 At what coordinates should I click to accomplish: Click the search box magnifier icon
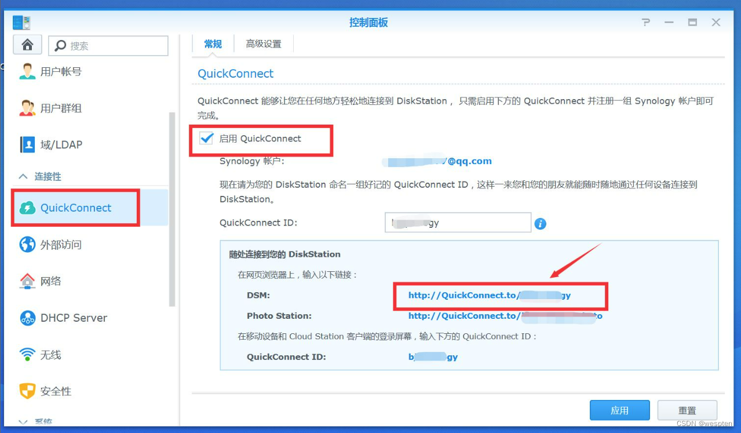tap(60, 46)
